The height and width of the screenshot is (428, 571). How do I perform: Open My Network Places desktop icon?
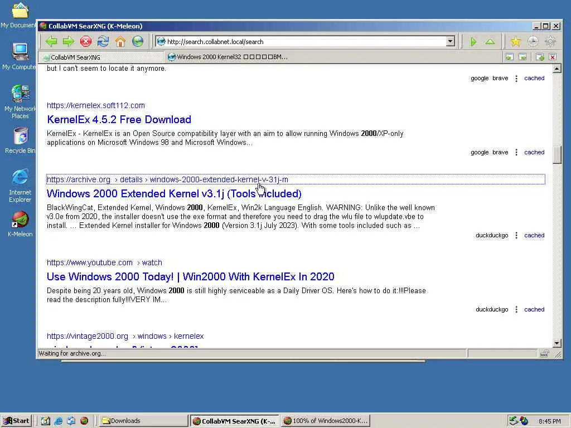pyautogui.click(x=20, y=102)
